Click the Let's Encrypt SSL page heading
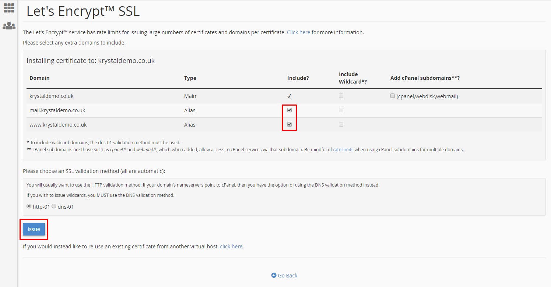Viewport: 551px width, 287px height. (83, 11)
